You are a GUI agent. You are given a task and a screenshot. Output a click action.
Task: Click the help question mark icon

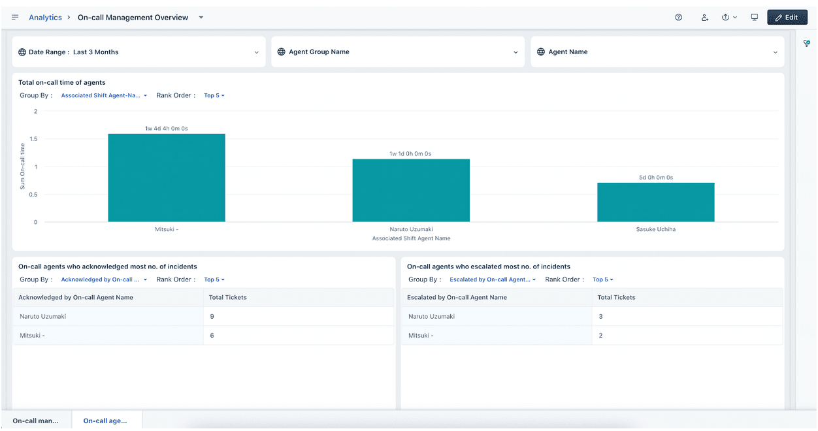678,18
